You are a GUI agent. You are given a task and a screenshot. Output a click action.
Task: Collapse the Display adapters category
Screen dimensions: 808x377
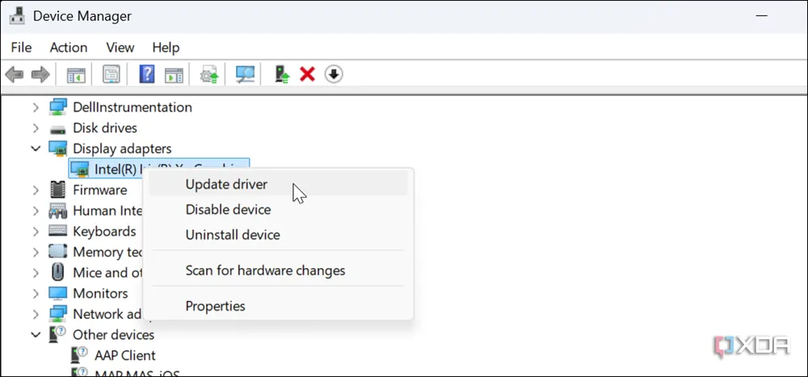(36, 149)
